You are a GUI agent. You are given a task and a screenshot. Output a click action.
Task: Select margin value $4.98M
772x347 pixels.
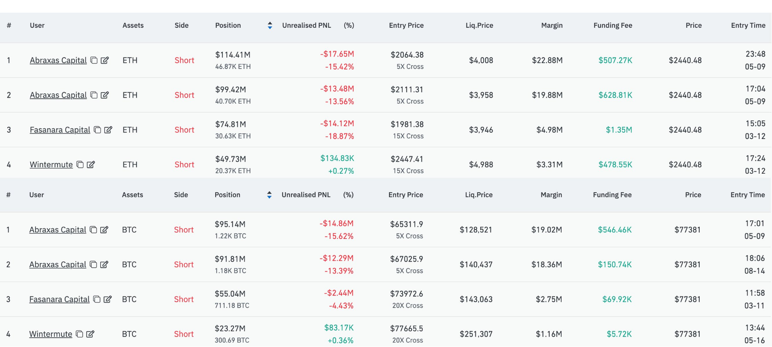point(549,130)
